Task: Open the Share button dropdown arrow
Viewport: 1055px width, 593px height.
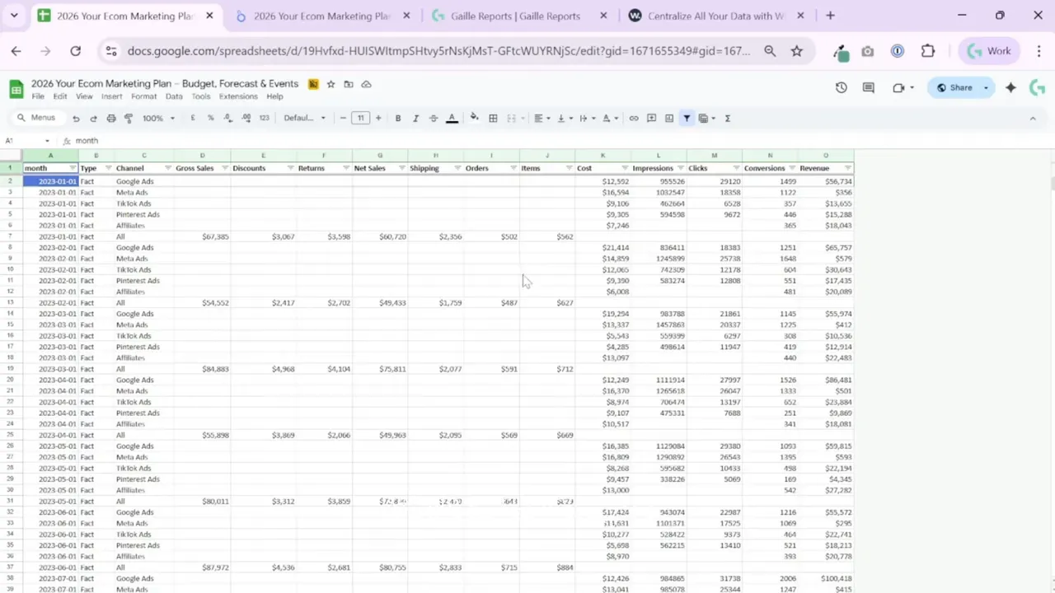Action: pyautogui.click(x=986, y=86)
